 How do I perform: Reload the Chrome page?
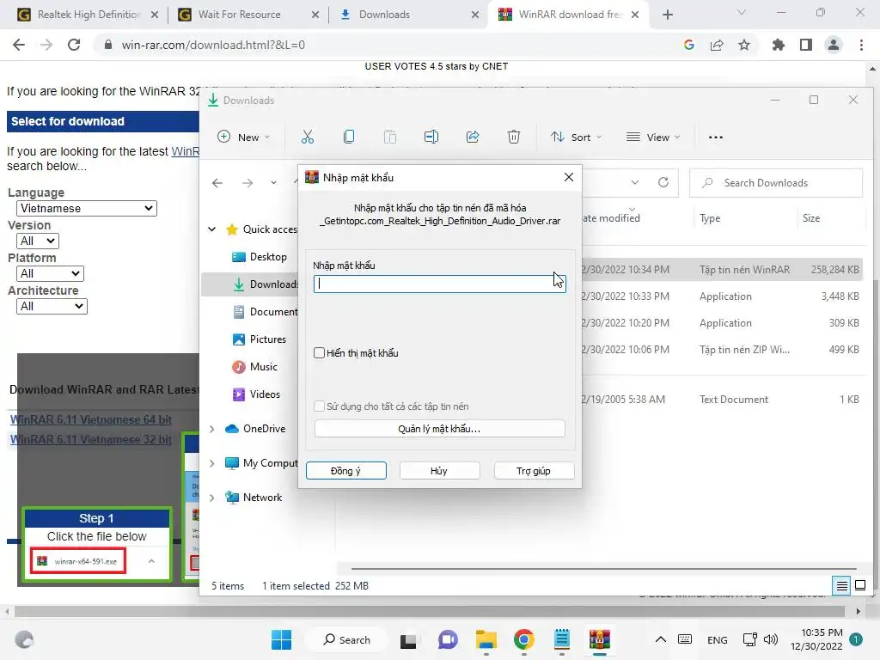[x=74, y=45]
